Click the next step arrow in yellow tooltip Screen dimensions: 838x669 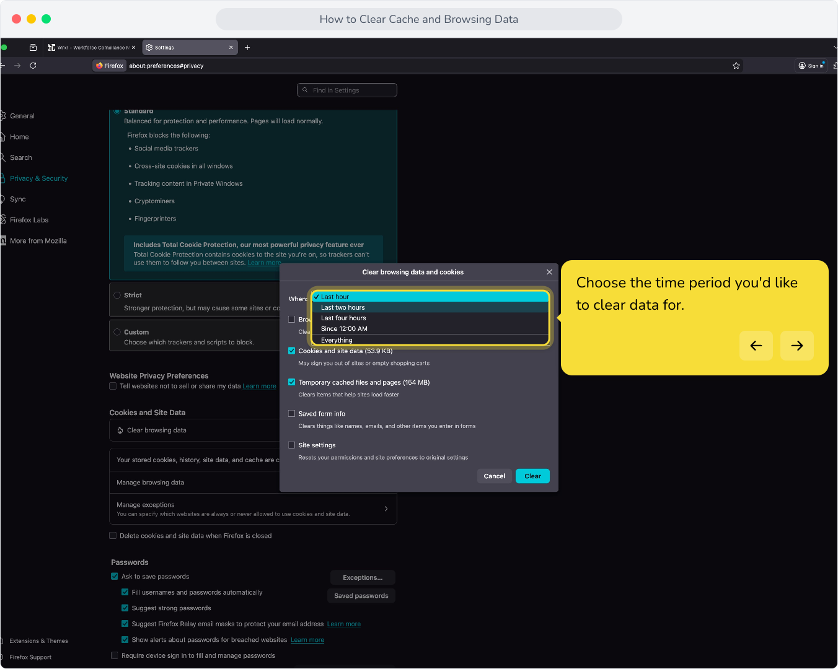click(797, 346)
